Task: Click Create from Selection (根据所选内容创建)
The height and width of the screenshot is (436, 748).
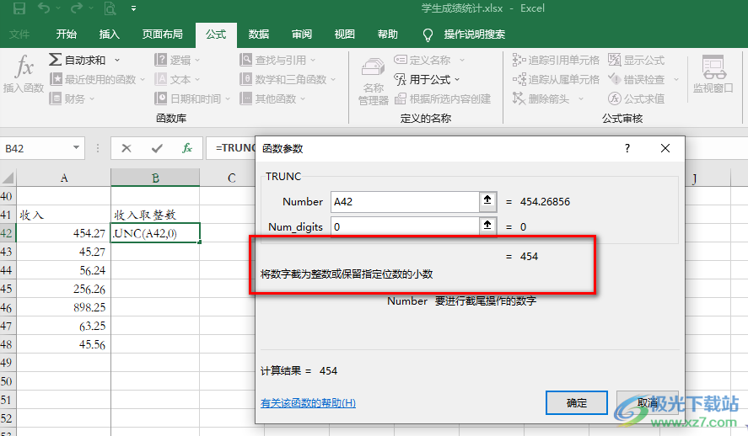Action: pos(443,99)
